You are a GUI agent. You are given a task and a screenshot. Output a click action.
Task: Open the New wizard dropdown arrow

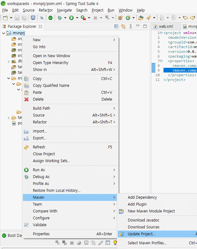click(11, 18)
